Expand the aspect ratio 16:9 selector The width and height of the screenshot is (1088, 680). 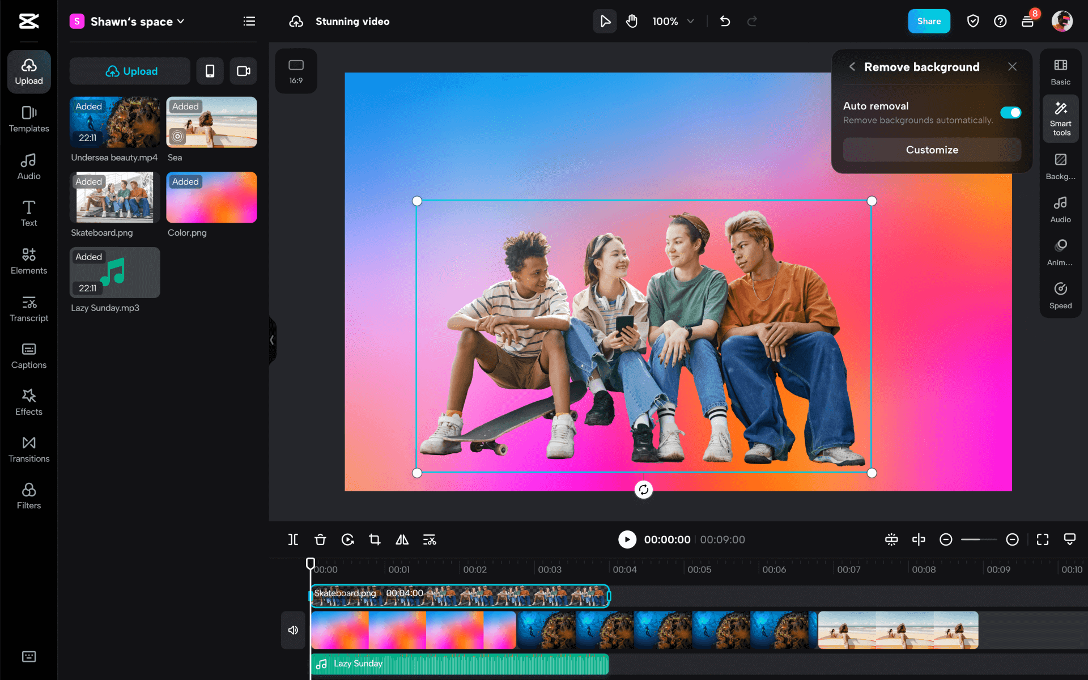coord(296,70)
